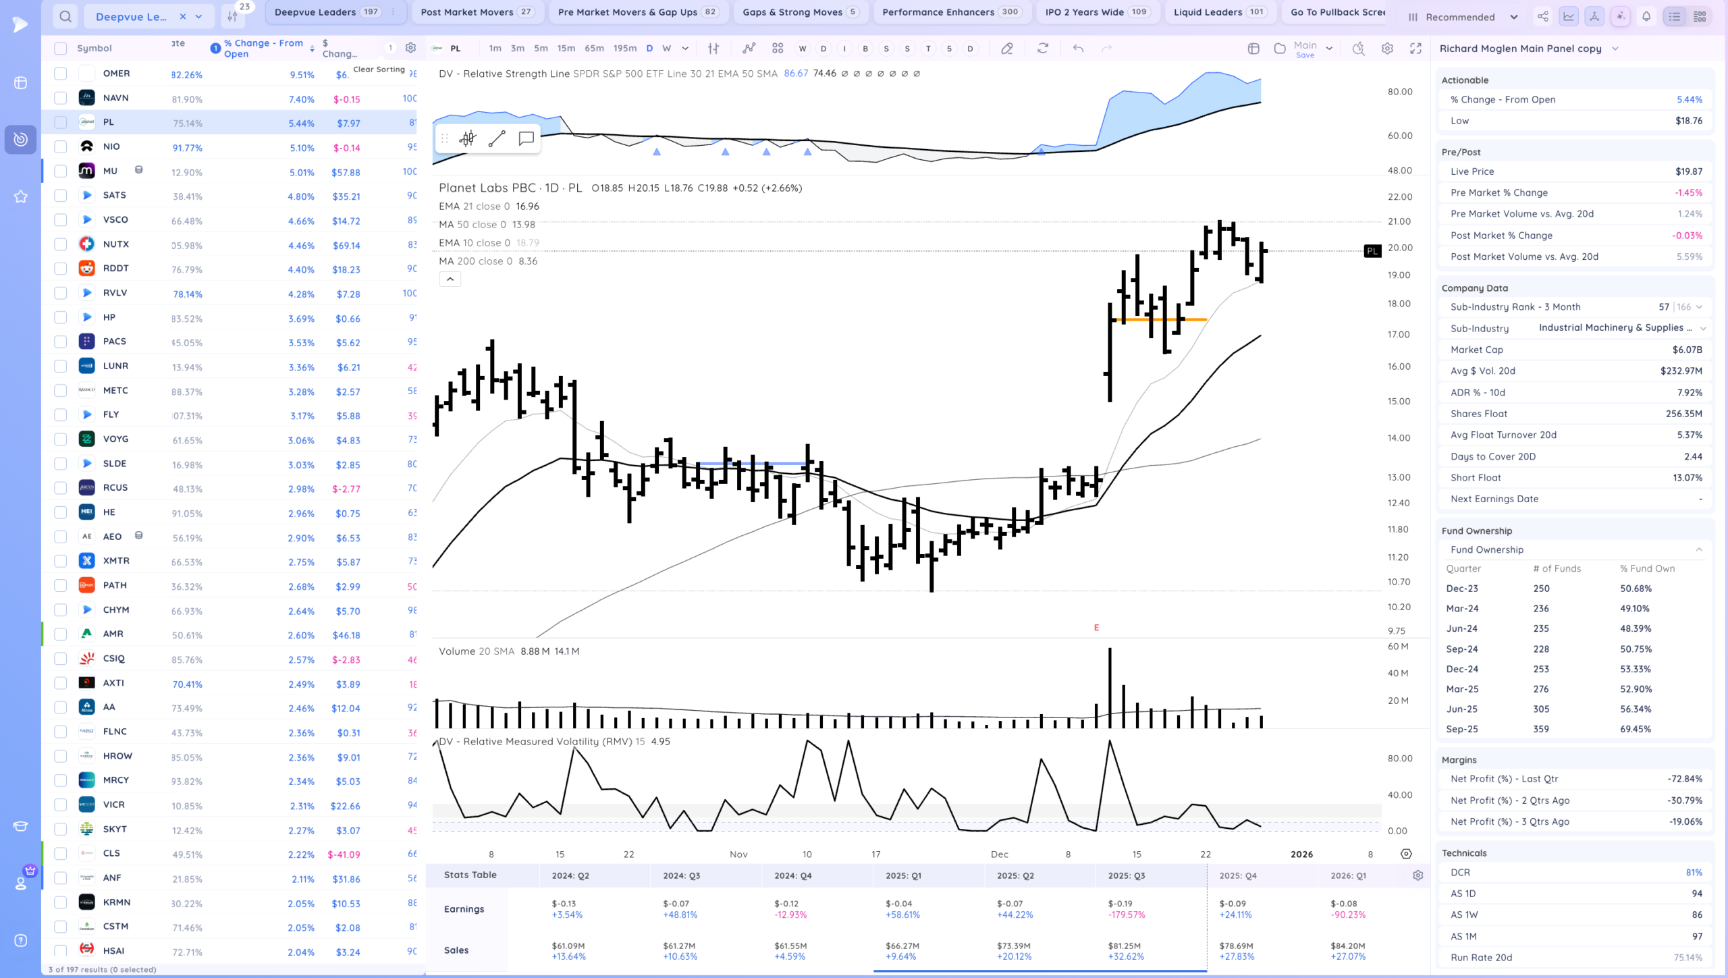The height and width of the screenshot is (978, 1728).
Task: Open the search magnifier icon
Action: coord(65,17)
